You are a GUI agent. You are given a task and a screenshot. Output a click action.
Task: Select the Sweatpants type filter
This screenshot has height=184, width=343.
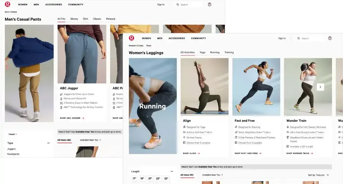(x=13, y=154)
